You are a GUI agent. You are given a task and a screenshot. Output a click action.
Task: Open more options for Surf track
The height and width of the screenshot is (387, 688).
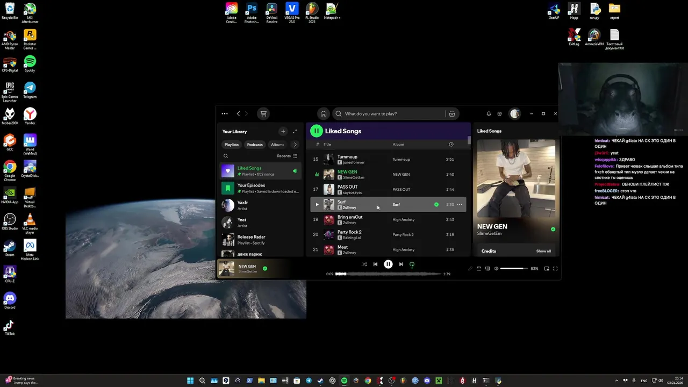coord(460,204)
